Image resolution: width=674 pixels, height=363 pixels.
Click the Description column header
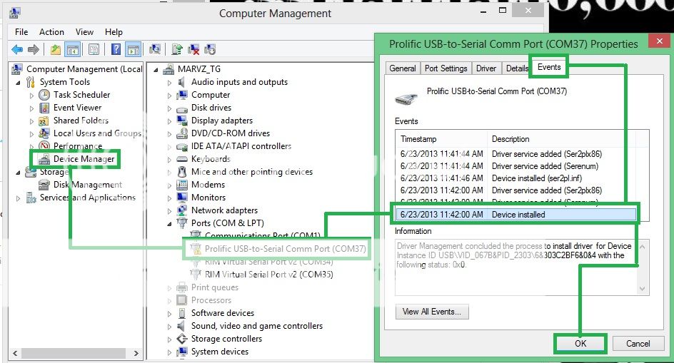pyautogui.click(x=561, y=139)
